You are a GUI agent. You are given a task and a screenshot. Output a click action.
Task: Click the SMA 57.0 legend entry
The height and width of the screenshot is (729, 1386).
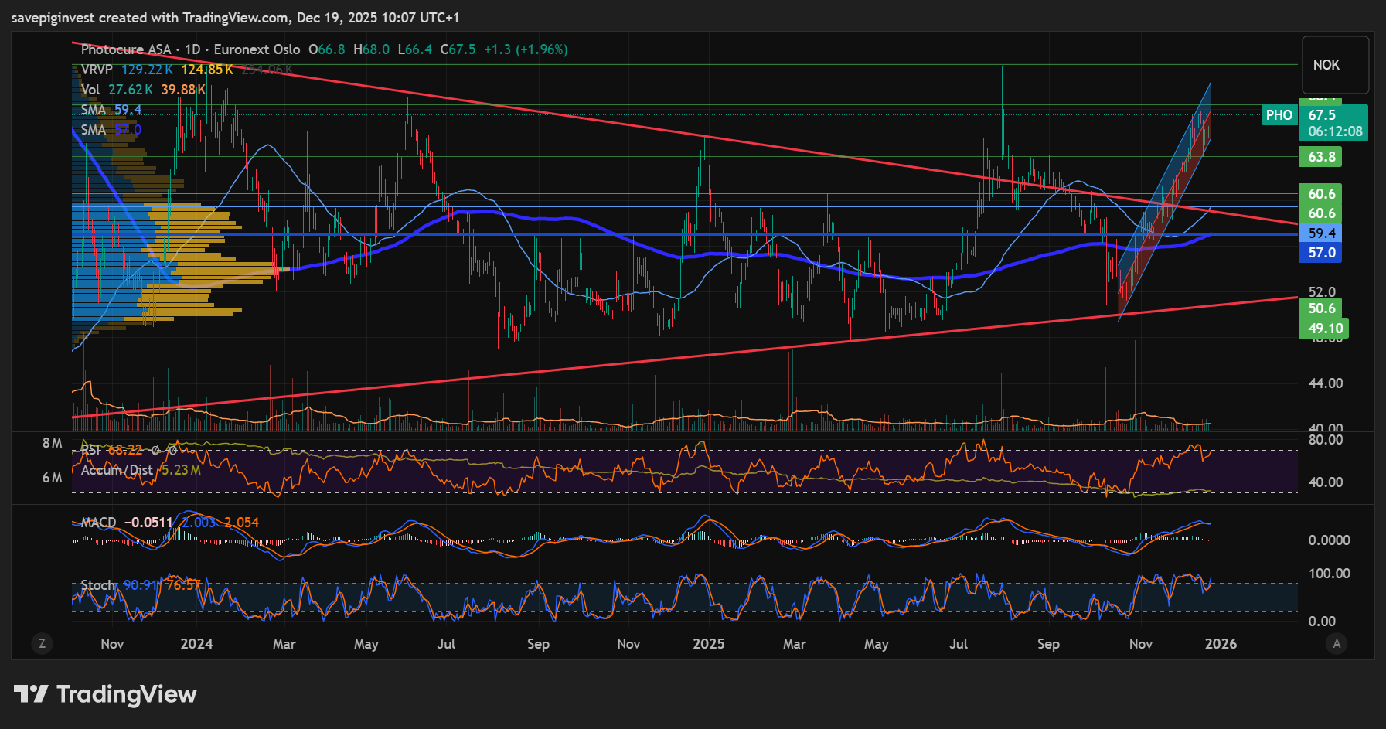(x=94, y=130)
